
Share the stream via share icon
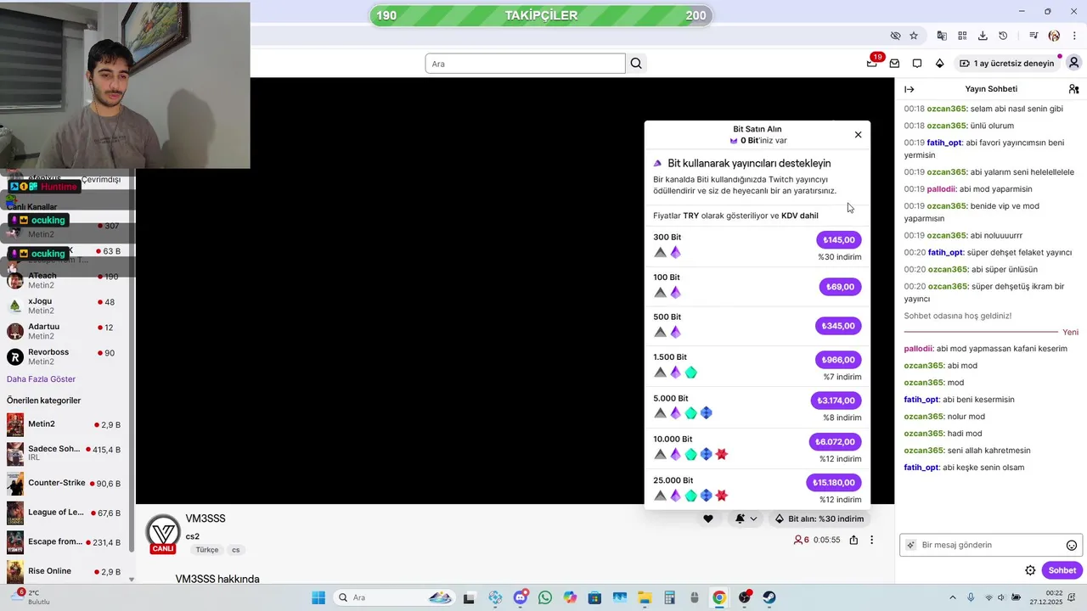coord(853,540)
